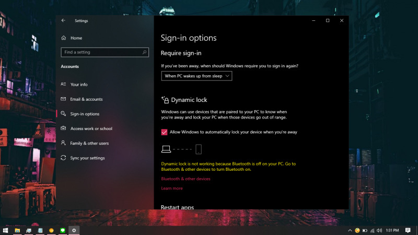Open the Bluetooth & other devices link

[x=185, y=179]
